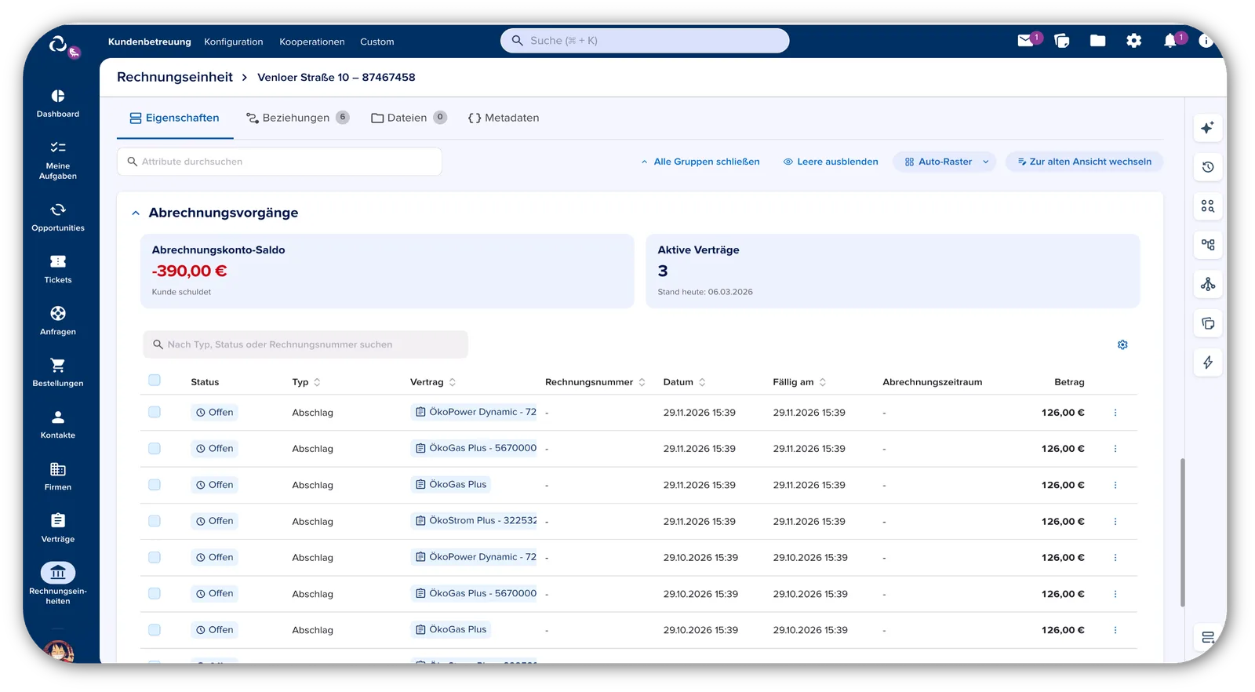Click the hierarchy tree icon in right rail
Viewport: 1255px width, 692px height.
coord(1208,245)
